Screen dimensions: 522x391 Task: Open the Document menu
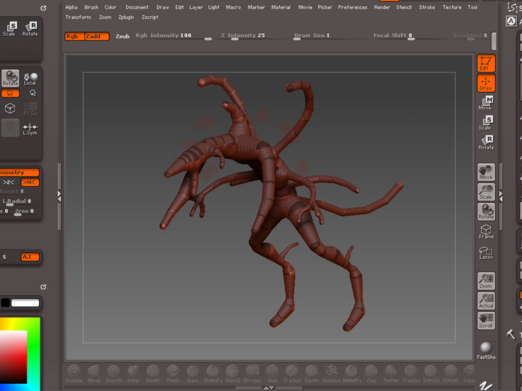click(137, 7)
